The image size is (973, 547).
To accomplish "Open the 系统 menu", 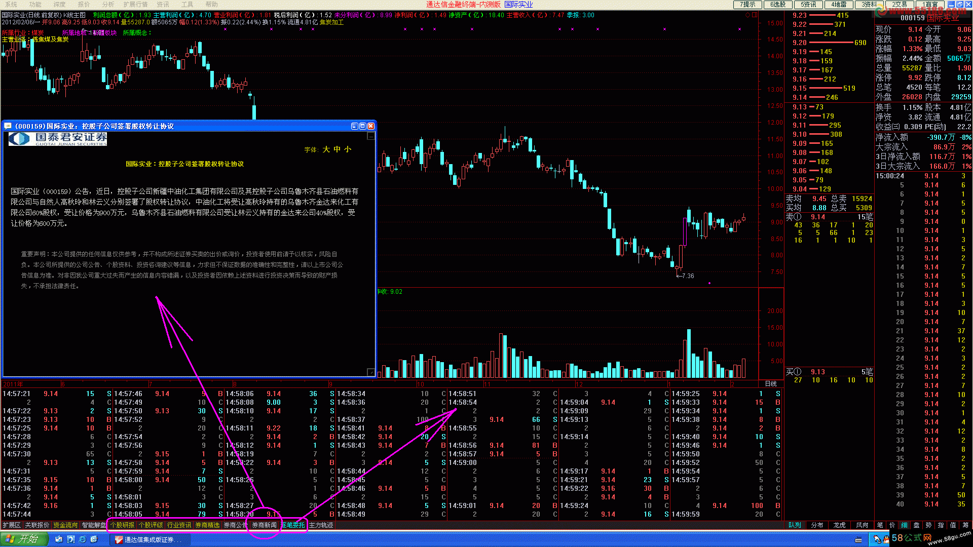I will 11,5.
